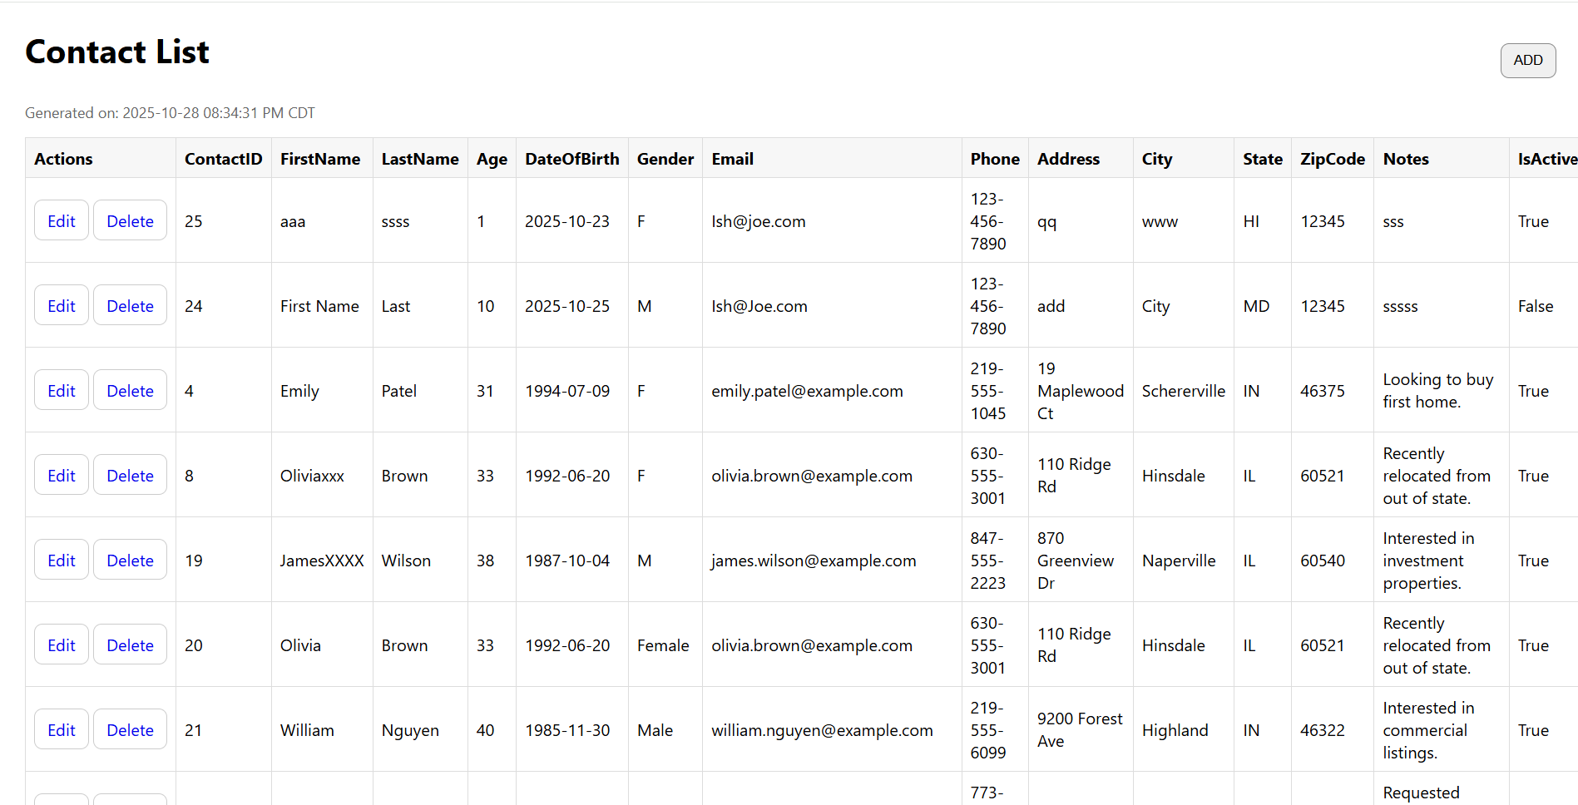Click the IsActive column header
This screenshot has width=1578, height=805.
click(1546, 158)
